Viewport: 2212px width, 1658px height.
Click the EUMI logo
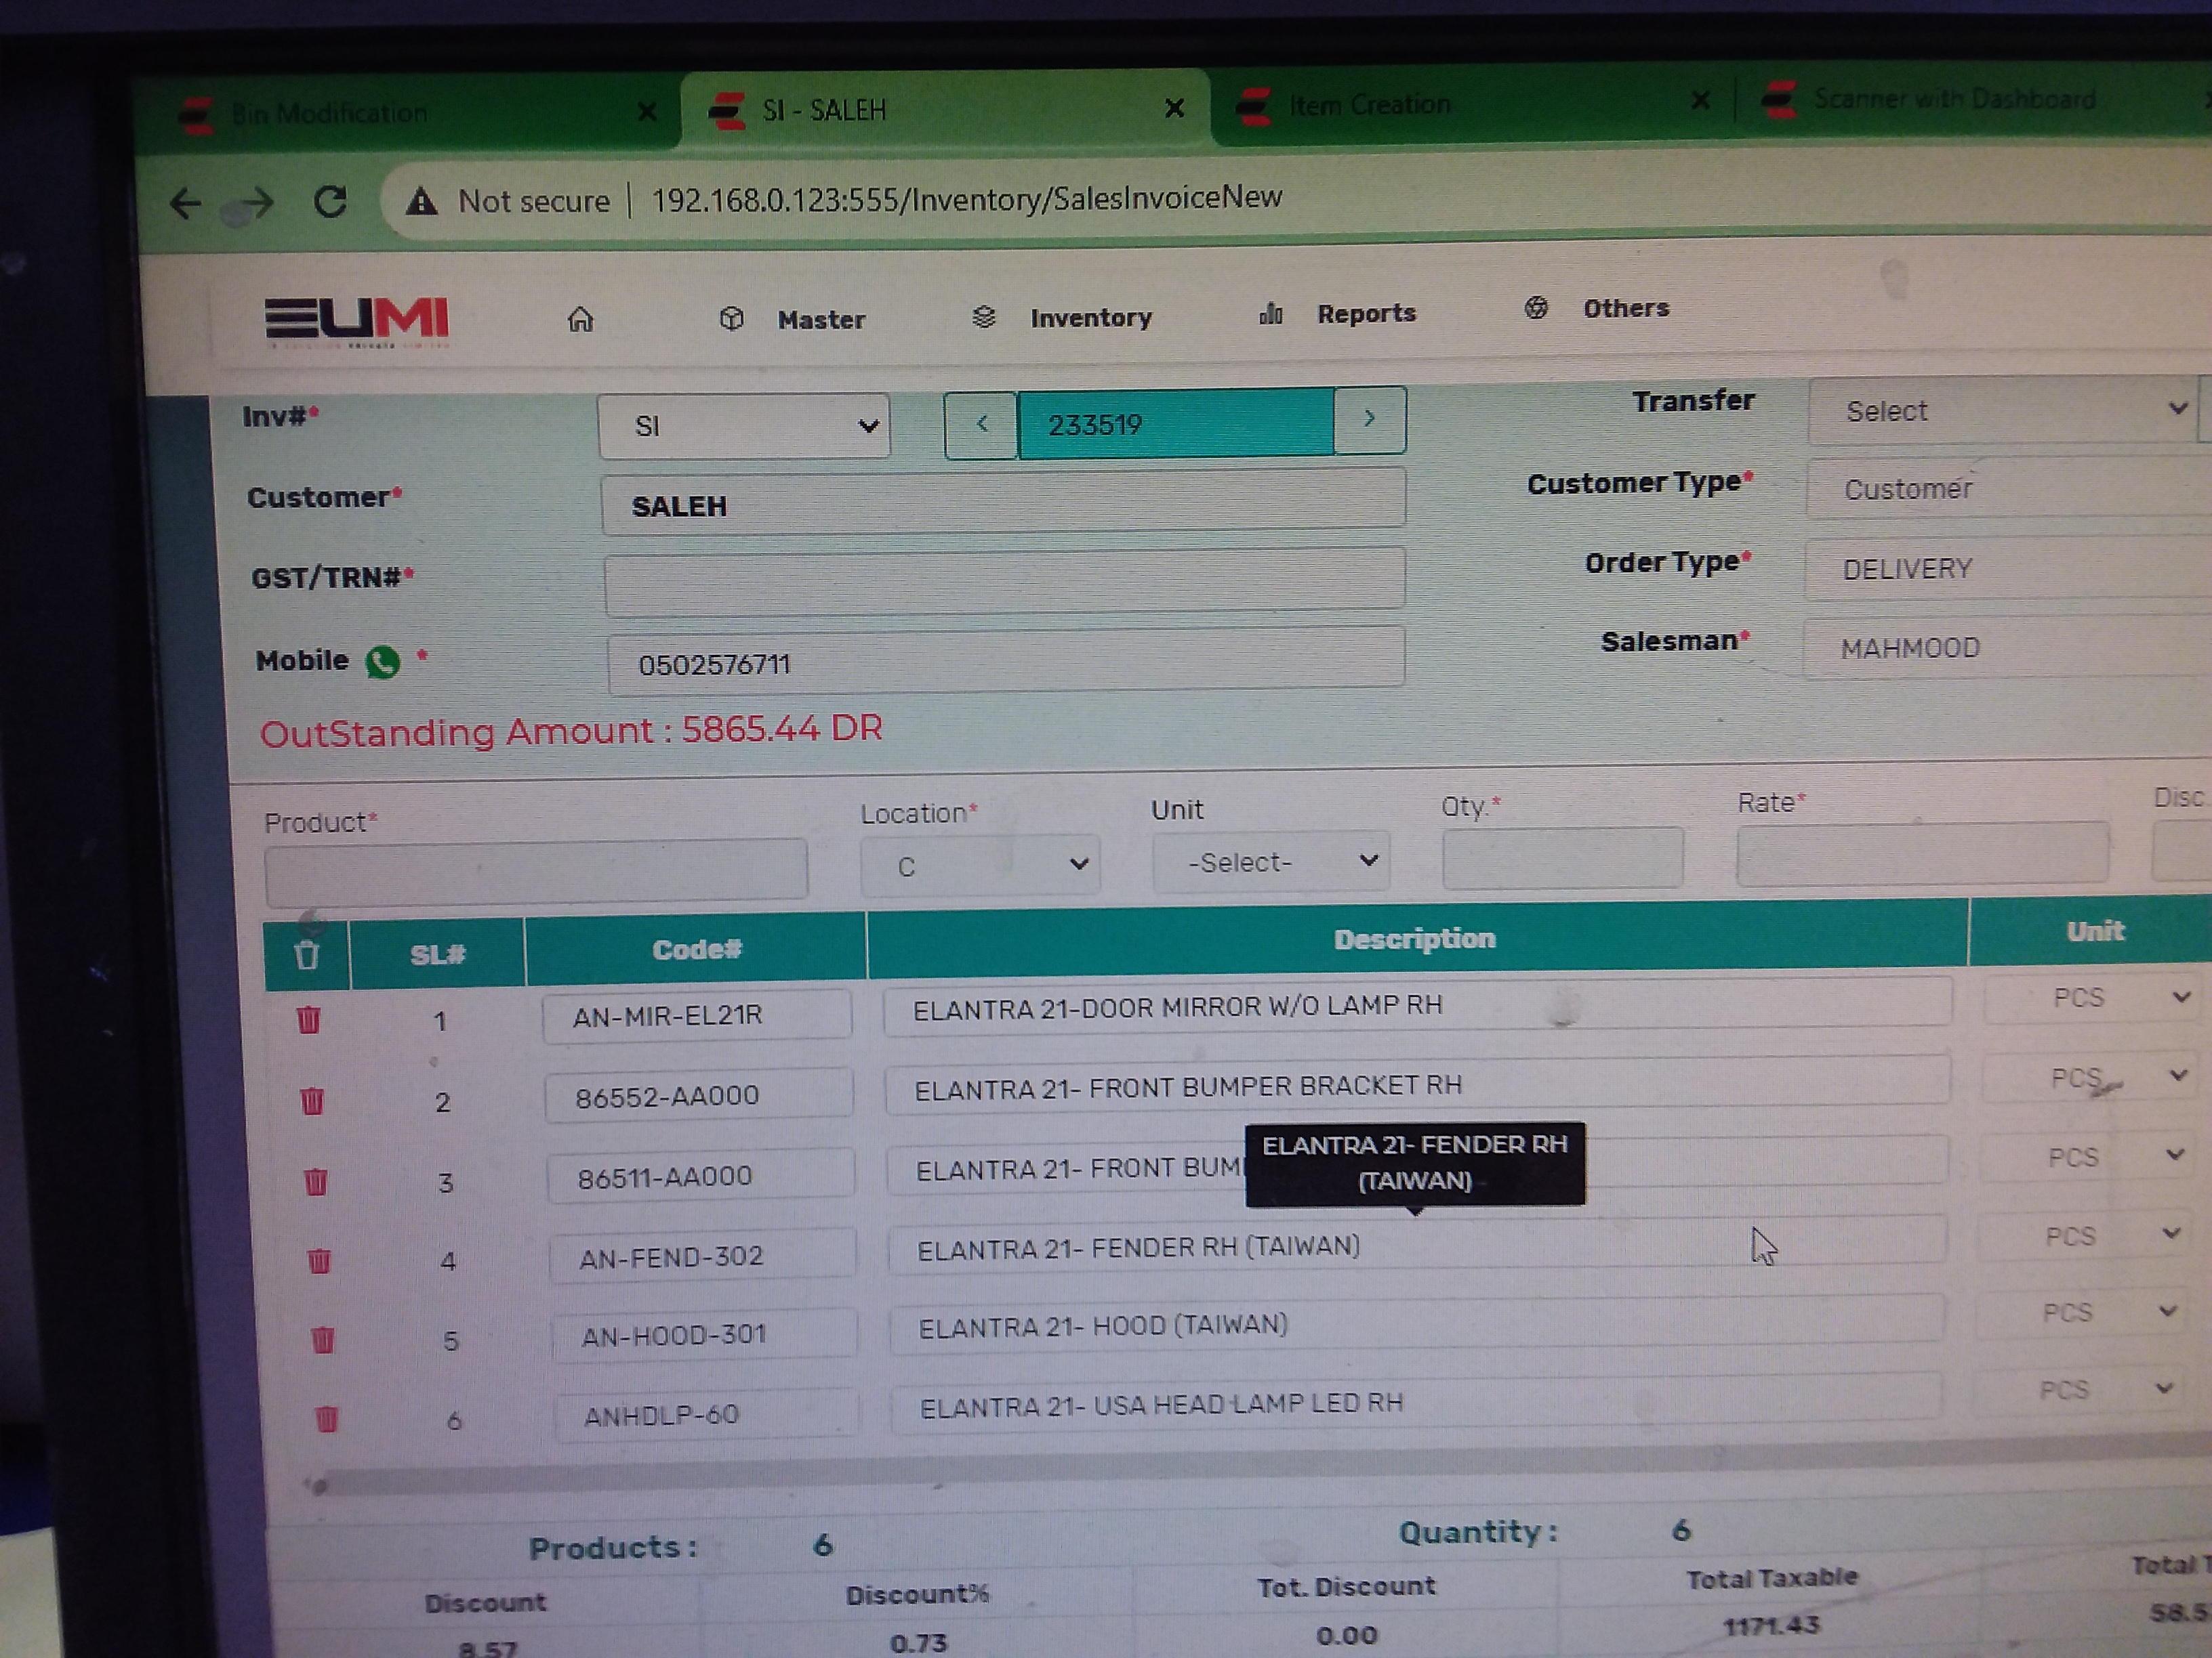tap(356, 321)
